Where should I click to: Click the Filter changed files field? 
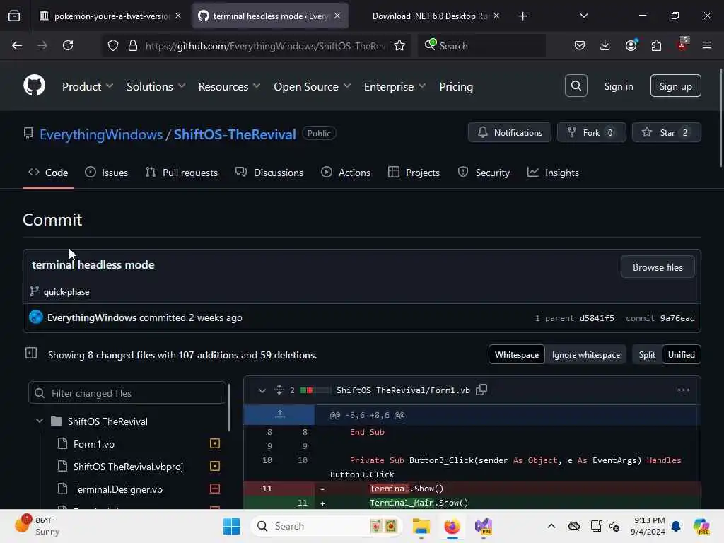(127, 393)
